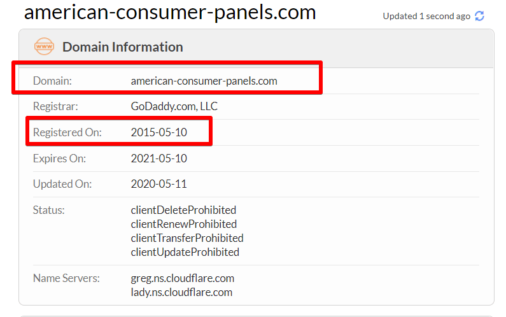Viewport: 506px width, 317px height.
Task: Click the clientRenewProhibited status
Action: [x=183, y=224]
